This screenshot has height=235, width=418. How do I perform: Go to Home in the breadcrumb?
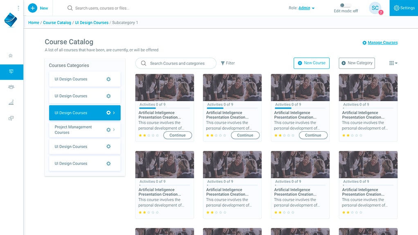[34, 22]
